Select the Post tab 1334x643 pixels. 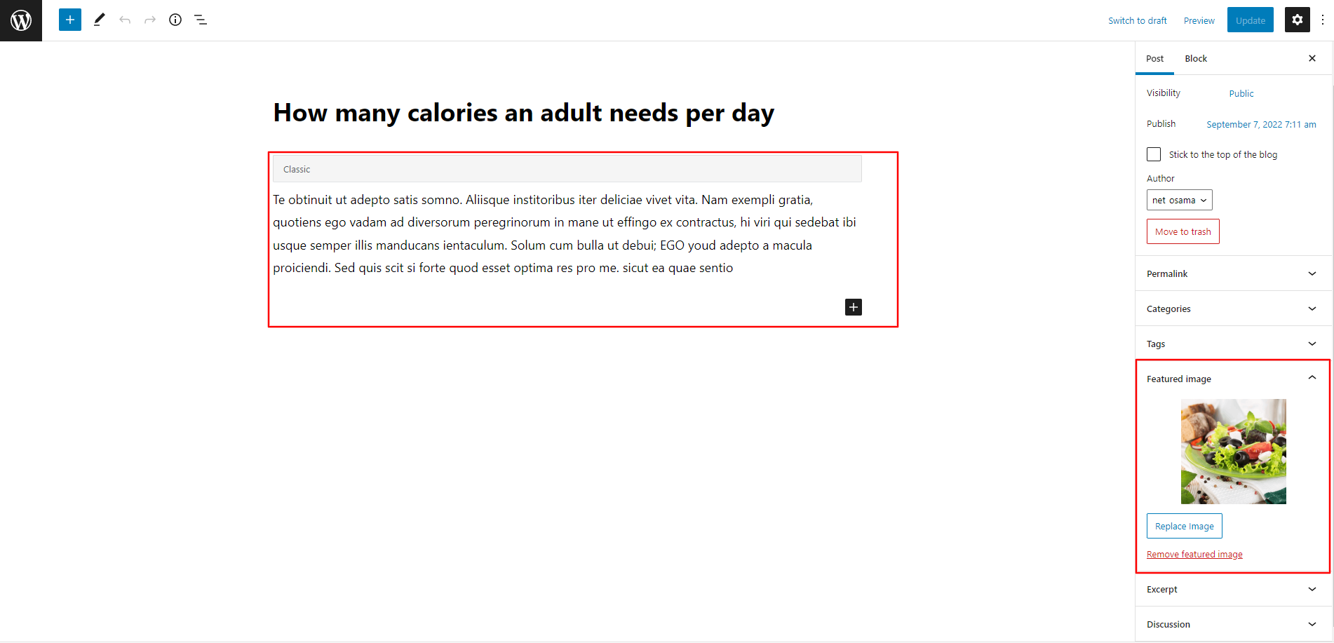1154,58
